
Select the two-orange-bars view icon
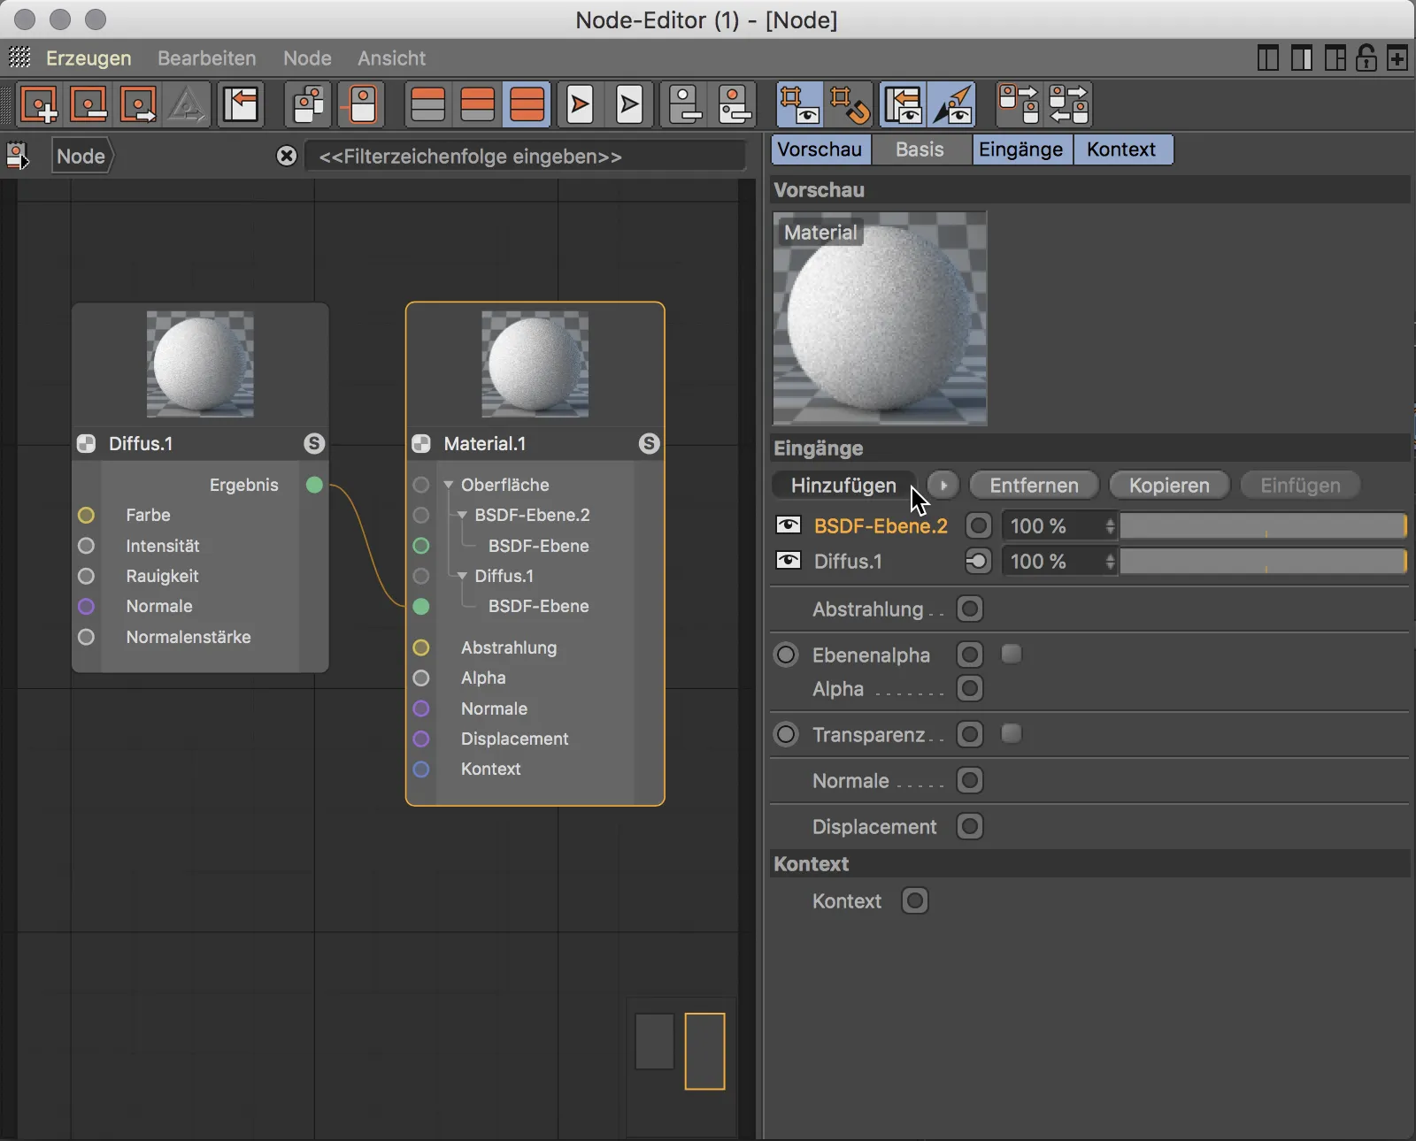click(478, 105)
